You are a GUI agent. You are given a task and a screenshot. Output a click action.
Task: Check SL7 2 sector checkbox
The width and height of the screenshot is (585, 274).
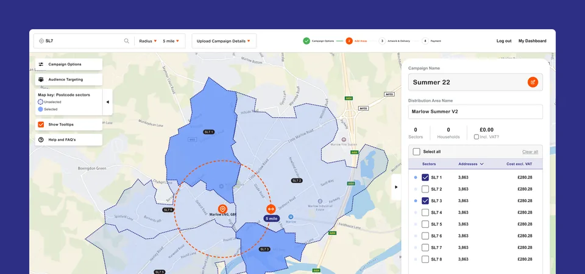pyautogui.click(x=425, y=189)
